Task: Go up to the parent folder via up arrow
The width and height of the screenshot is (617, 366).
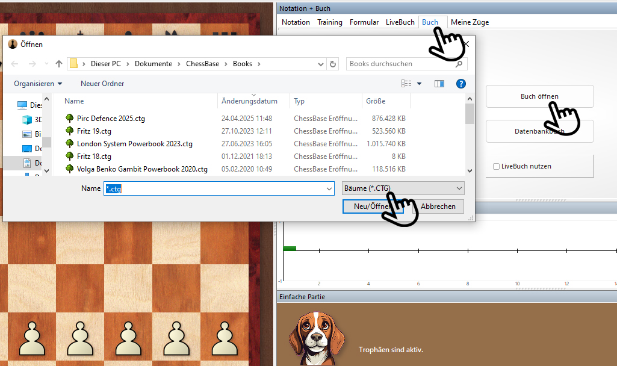Action: pyautogui.click(x=58, y=63)
